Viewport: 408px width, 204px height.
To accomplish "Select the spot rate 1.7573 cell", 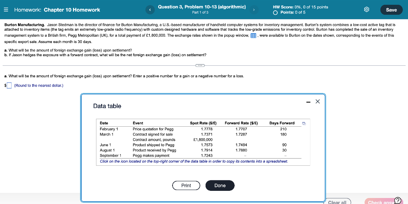I will 207,145.
